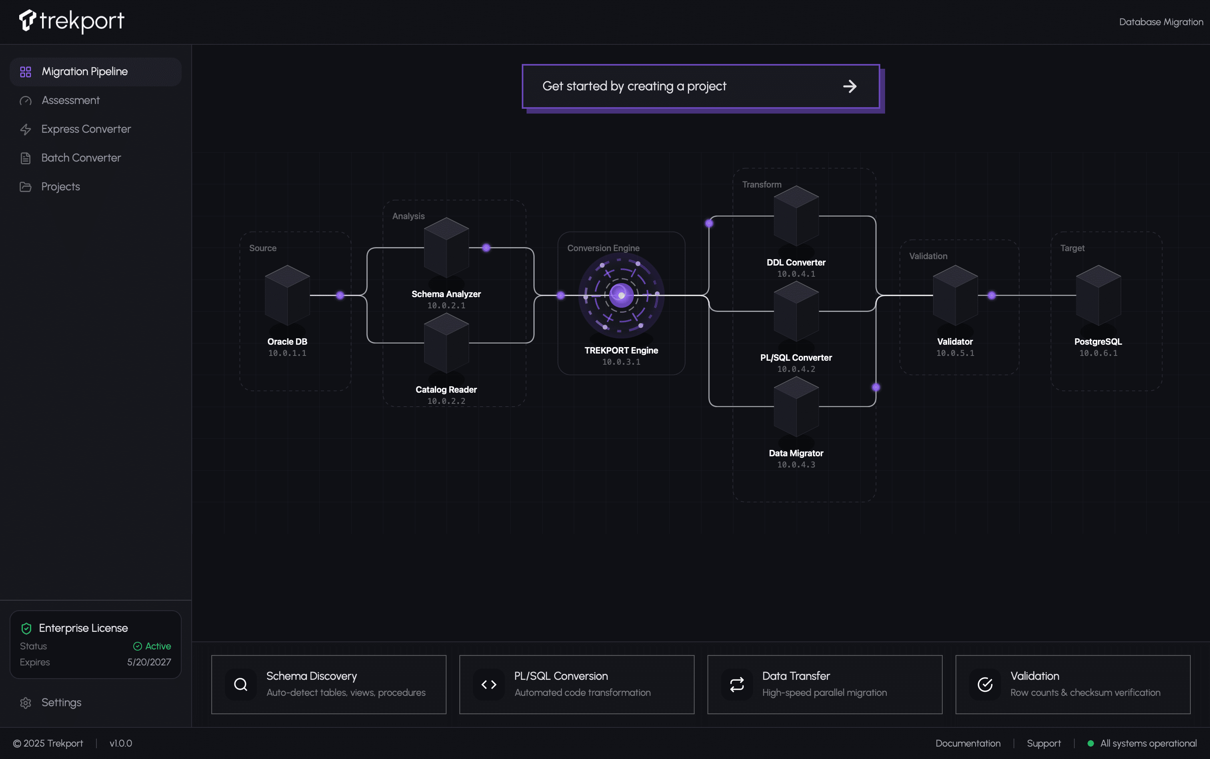Image resolution: width=1210 pixels, height=759 pixels.
Task: Click the Database Migration header text
Action: 1161,22
